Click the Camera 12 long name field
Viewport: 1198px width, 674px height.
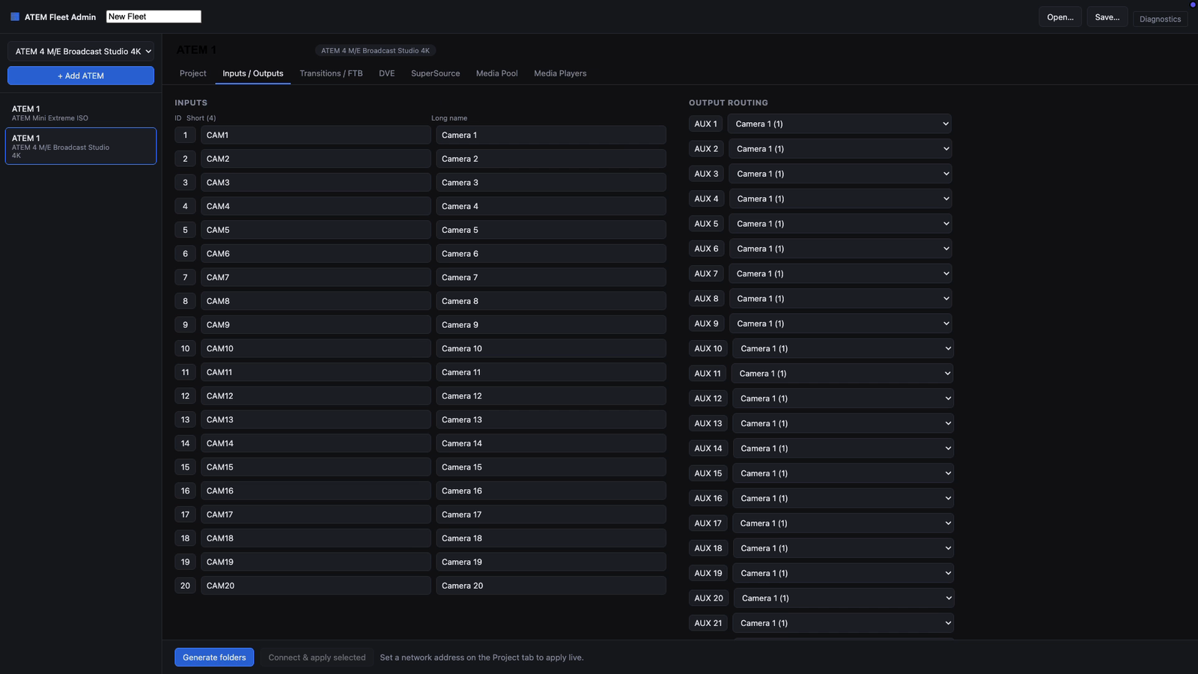coord(551,396)
